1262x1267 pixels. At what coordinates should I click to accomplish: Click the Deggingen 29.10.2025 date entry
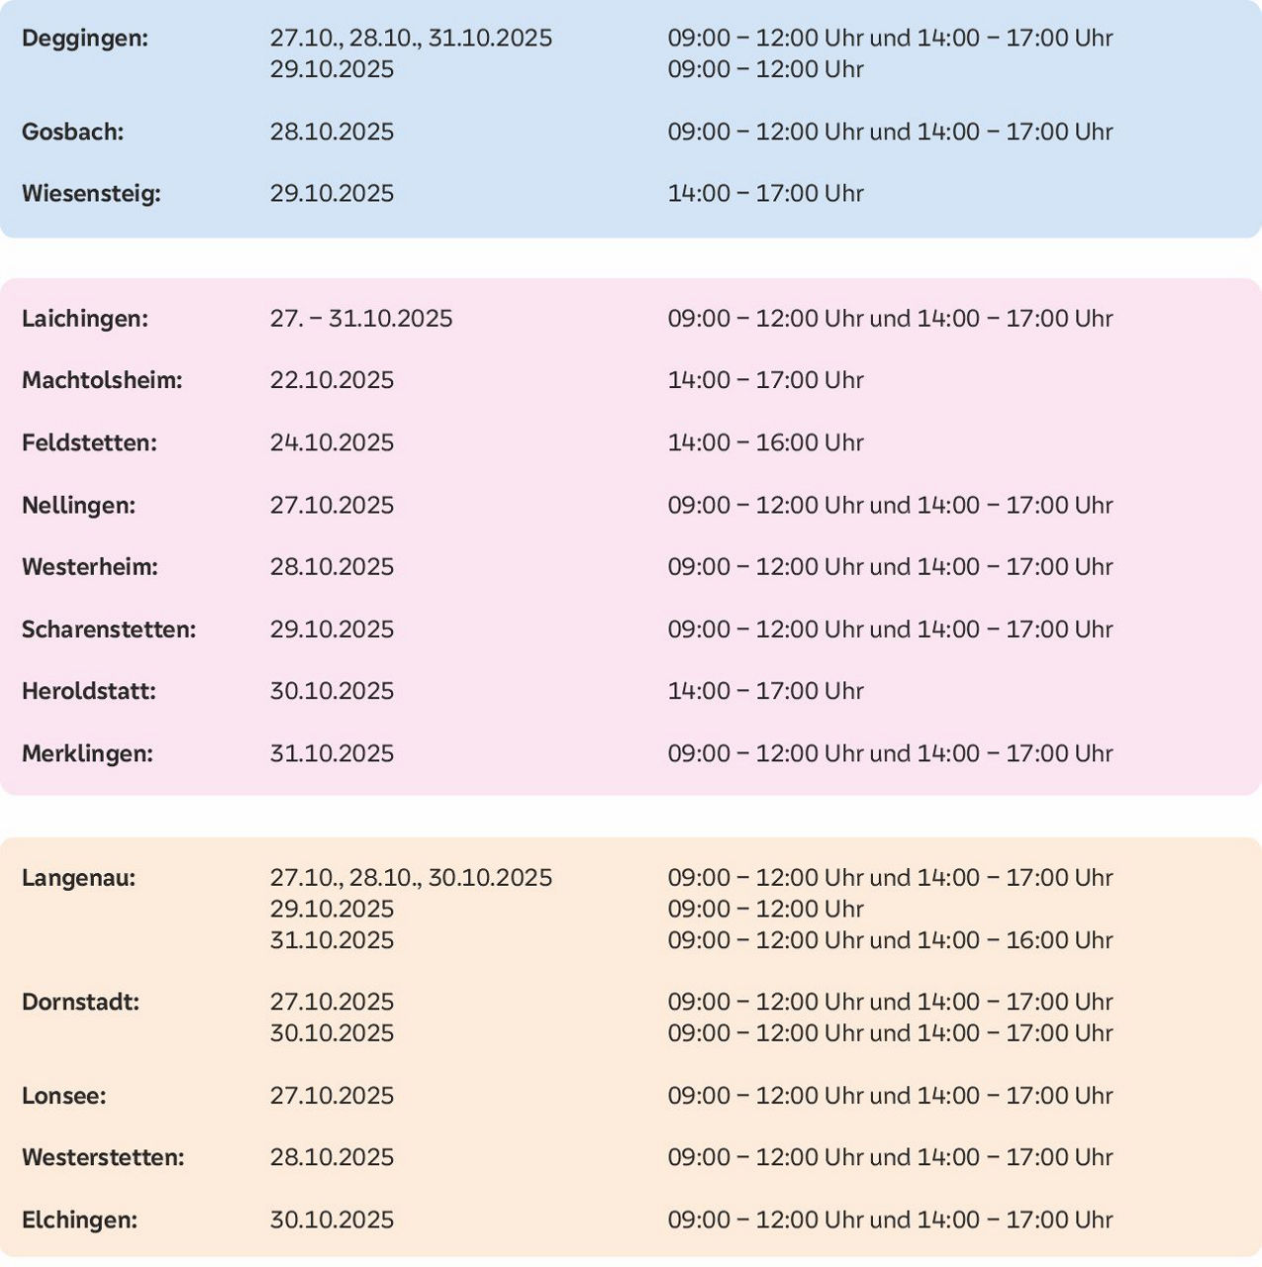click(x=332, y=69)
